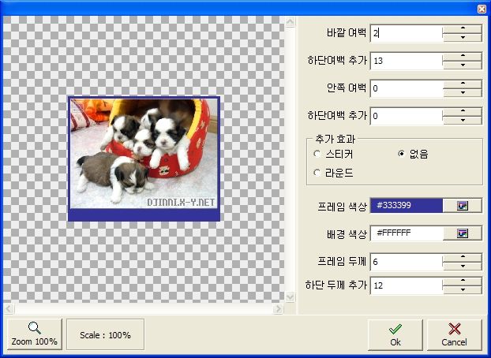Viewport: 491px width, 358px height.
Task: Click the preview's vertical scrollbar up arrow
Action: click(x=290, y=22)
